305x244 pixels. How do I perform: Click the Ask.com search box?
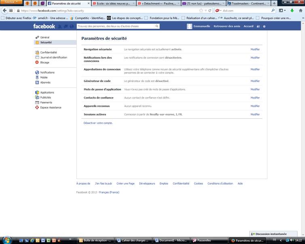click(x=247, y=11)
